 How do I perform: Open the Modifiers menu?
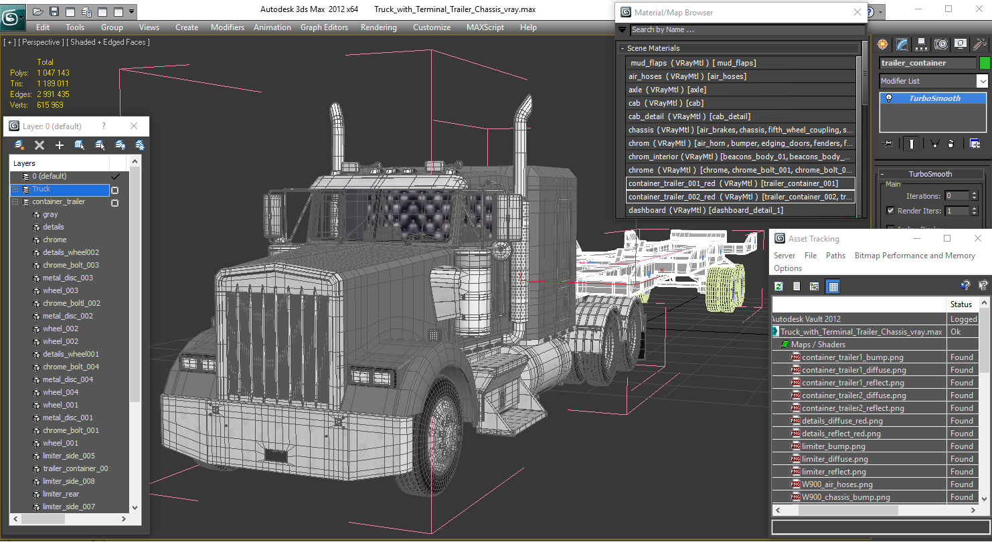[228, 27]
